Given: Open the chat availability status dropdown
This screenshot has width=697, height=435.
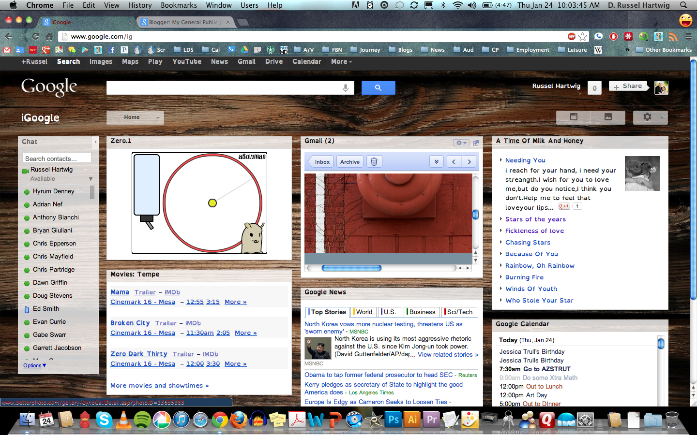Looking at the screenshot, I should [x=91, y=179].
